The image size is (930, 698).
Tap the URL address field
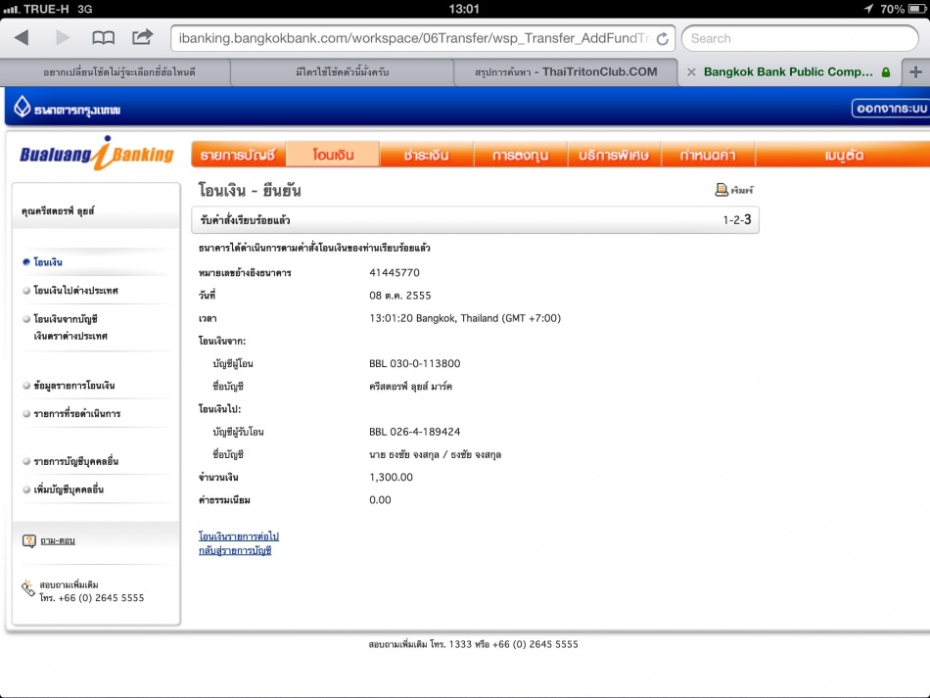tap(423, 38)
